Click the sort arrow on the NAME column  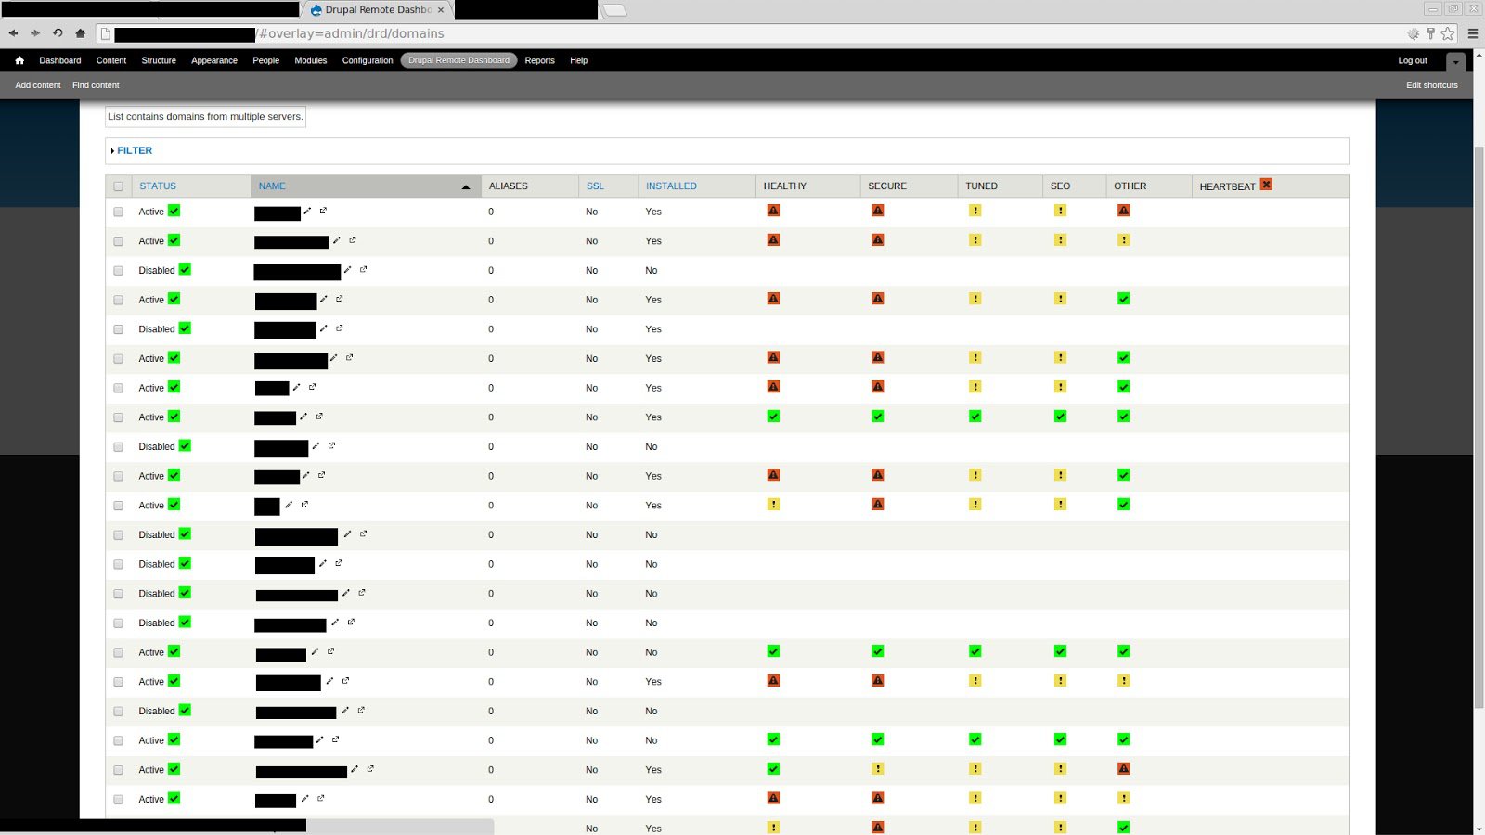(465, 186)
